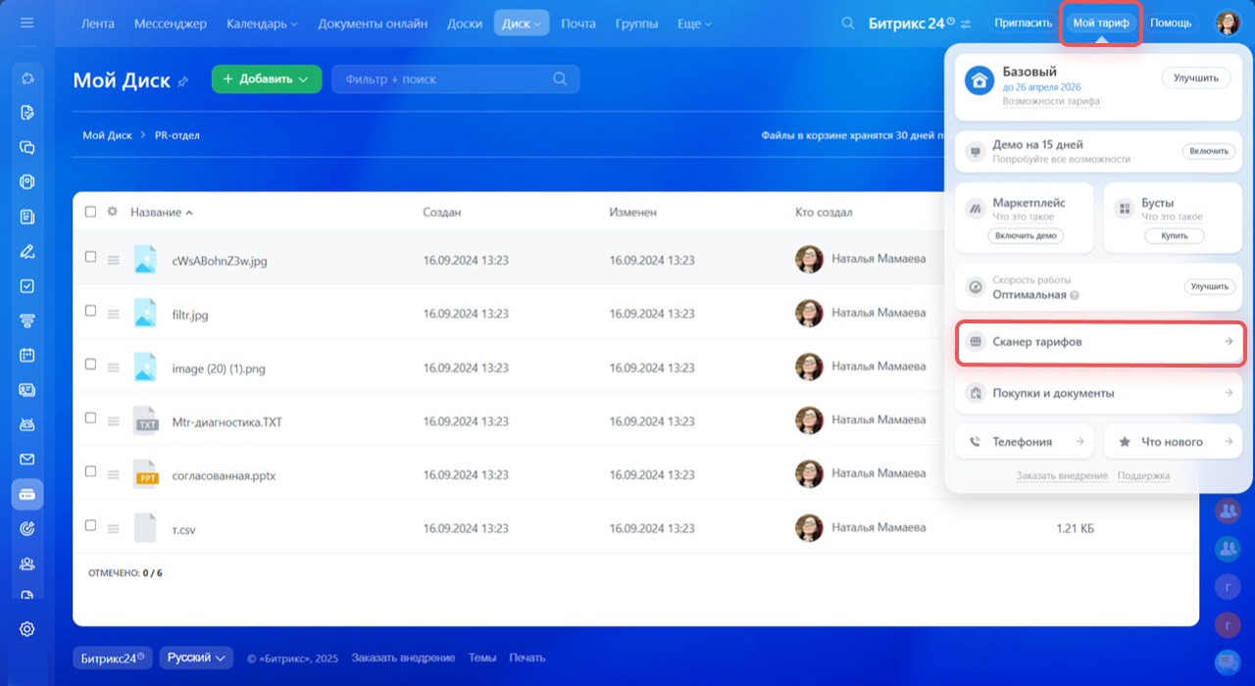This screenshot has width=1255, height=686.
Task: Open Группы in top menu
Action: [x=637, y=24]
